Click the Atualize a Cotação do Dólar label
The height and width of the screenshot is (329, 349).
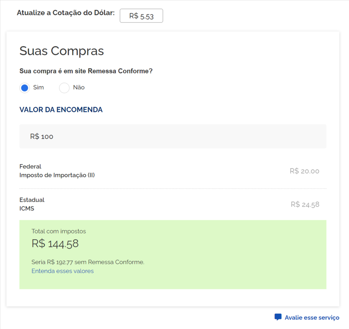pyautogui.click(x=66, y=13)
